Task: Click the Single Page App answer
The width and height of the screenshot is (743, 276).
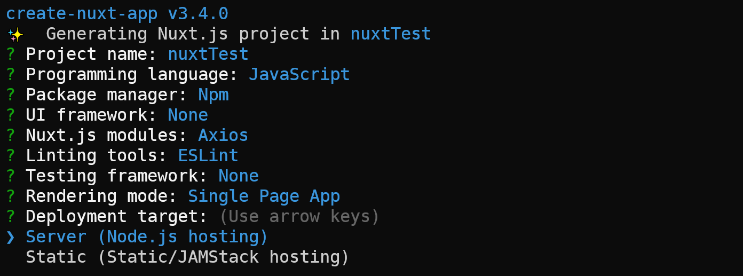Action: (264, 196)
